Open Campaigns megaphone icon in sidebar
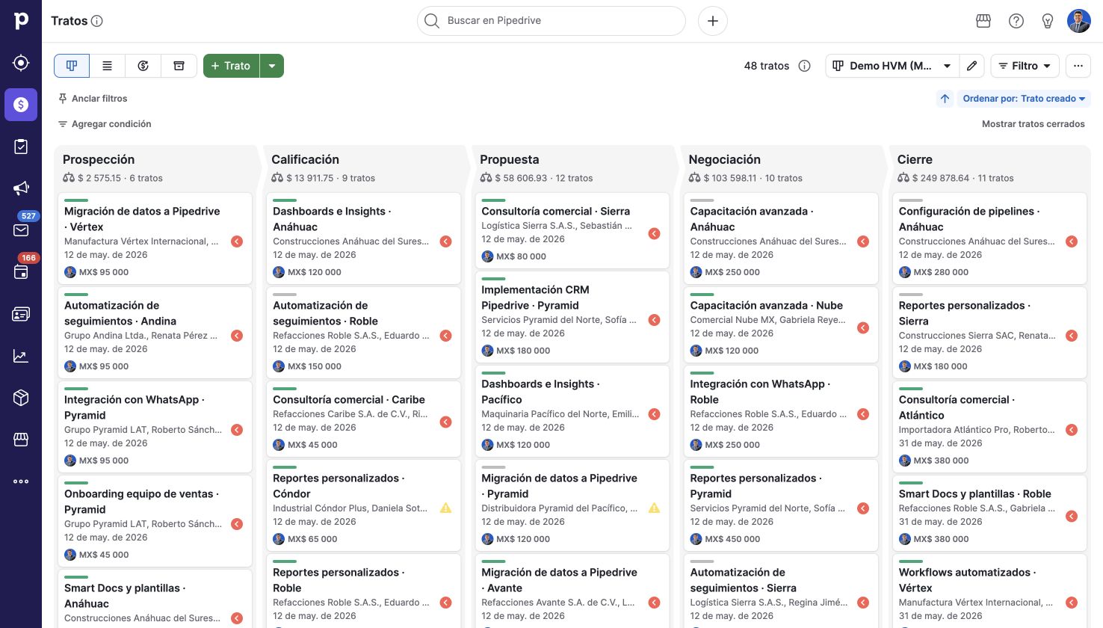The image size is (1103, 628). (21, 188)
